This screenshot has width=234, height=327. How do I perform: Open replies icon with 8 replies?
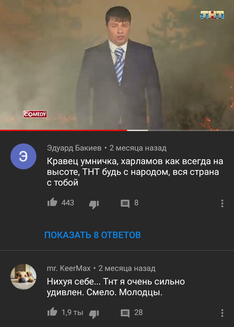pyautogui.click(x=125, y=204)
